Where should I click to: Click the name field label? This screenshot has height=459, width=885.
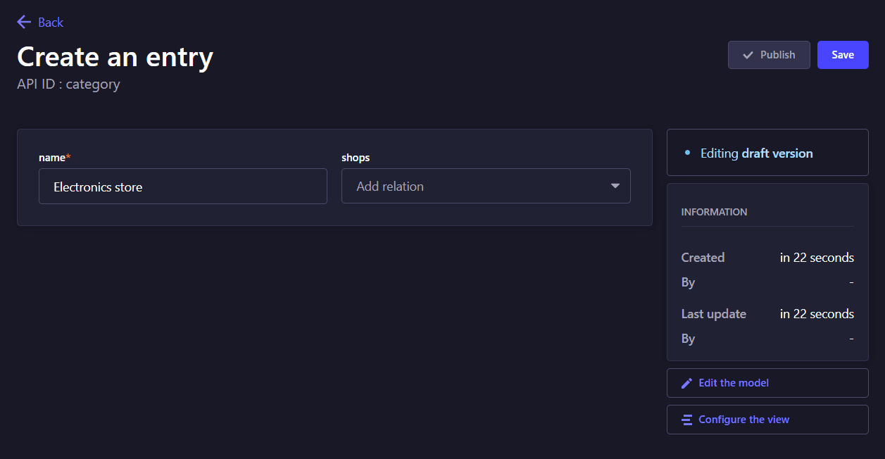pos(52,158)
